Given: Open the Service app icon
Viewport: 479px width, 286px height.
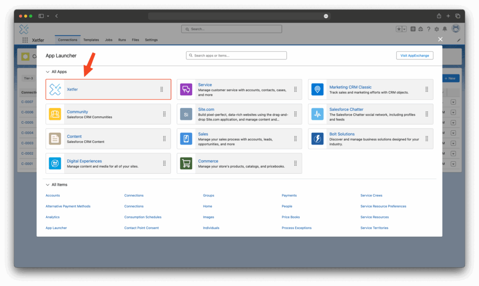Looking at the screenshot, I should point(186,89).
